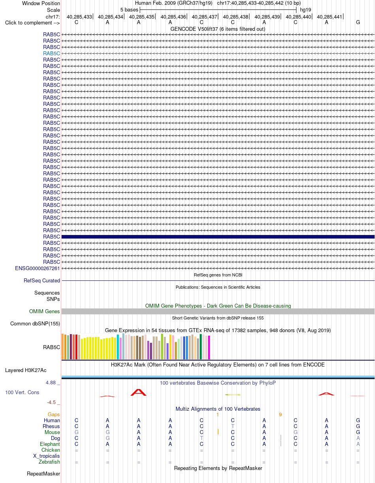Click the Gaps row label

[54, 415]
